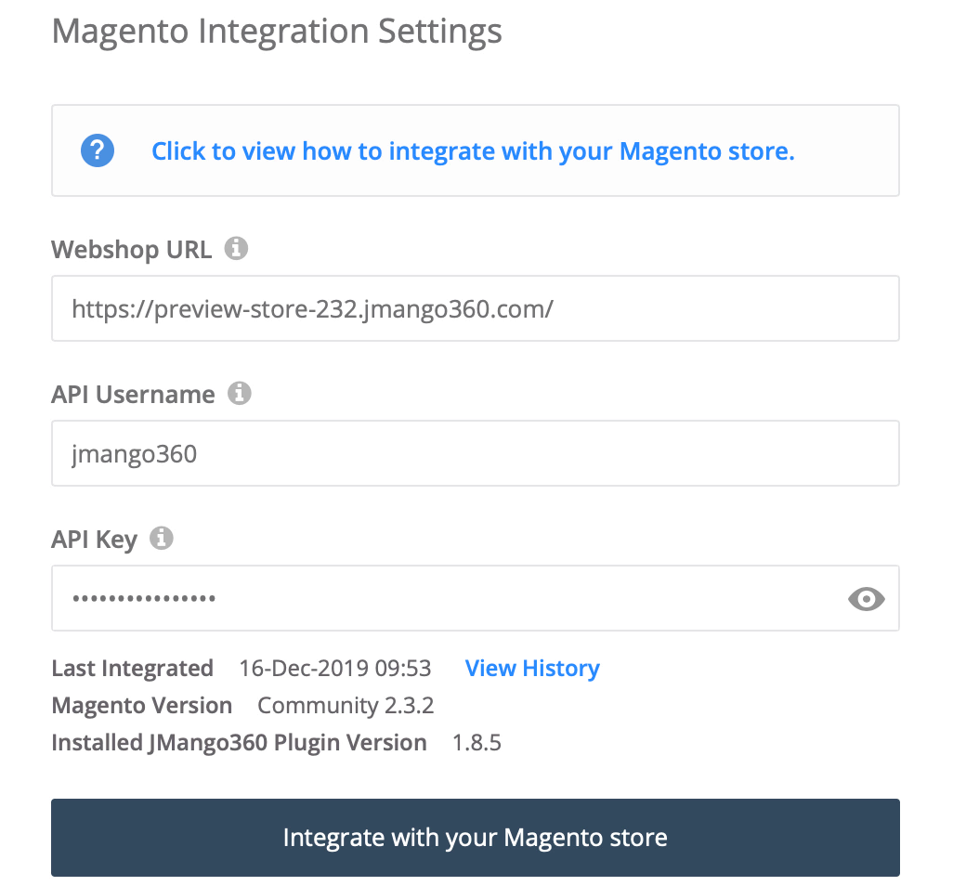Reveal the API Key with the eye icon

point(867,598)
